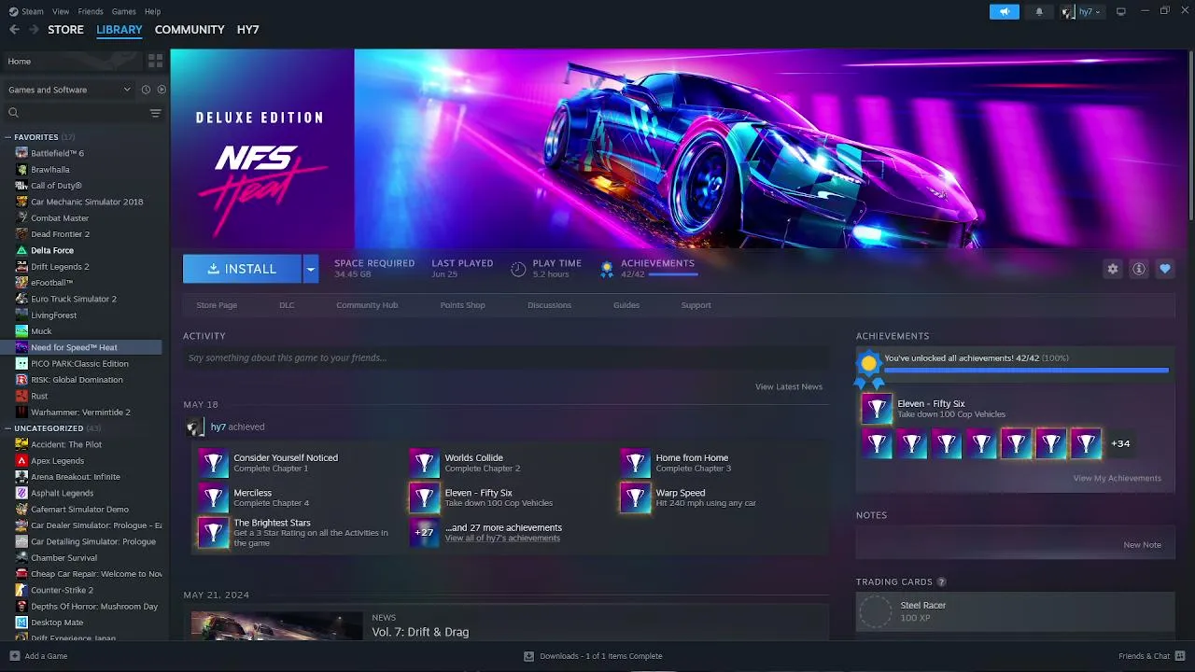
Task: Click the 'Say something about this game' field
Action: pyautogui.click(x=505, y=357)
